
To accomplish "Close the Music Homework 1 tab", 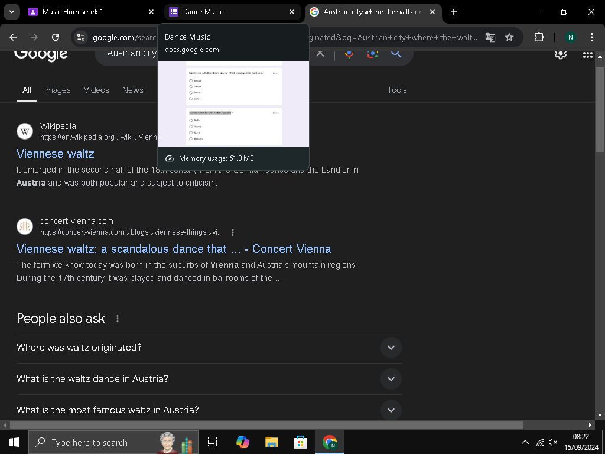I will point(151,12).
